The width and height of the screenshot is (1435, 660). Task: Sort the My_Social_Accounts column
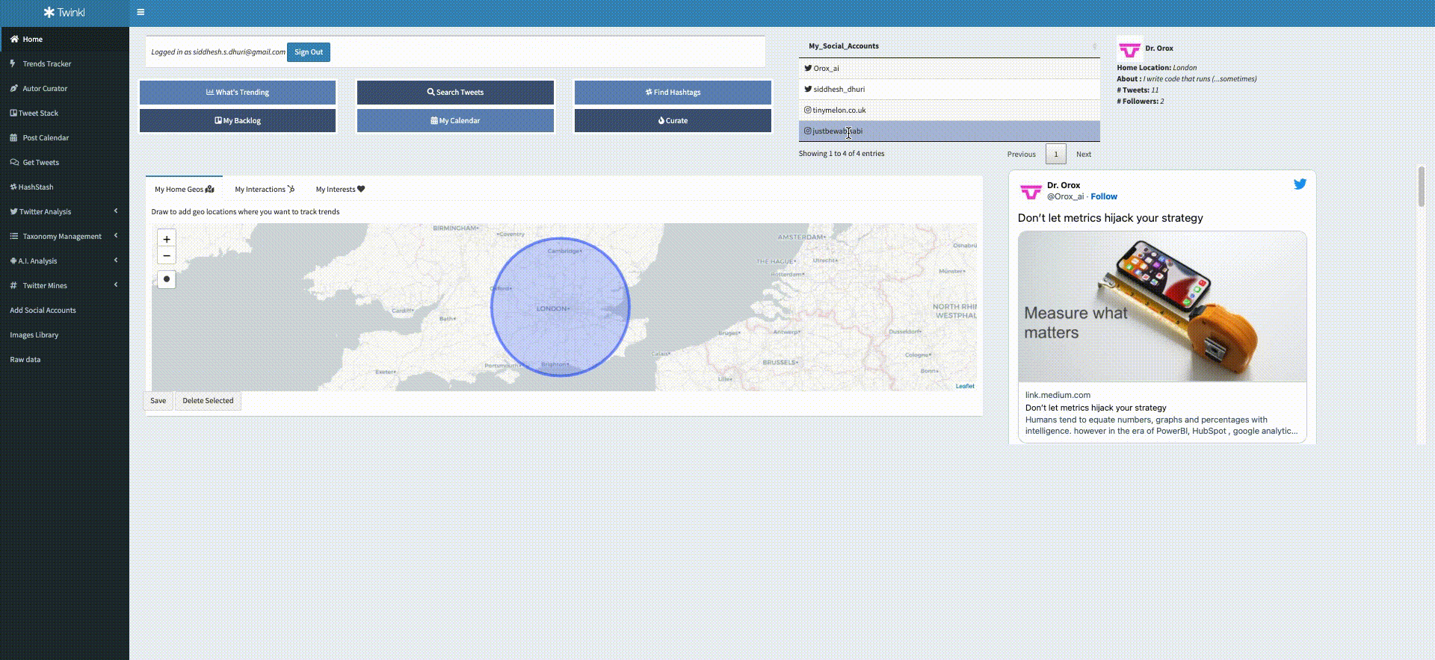[949, 46]
